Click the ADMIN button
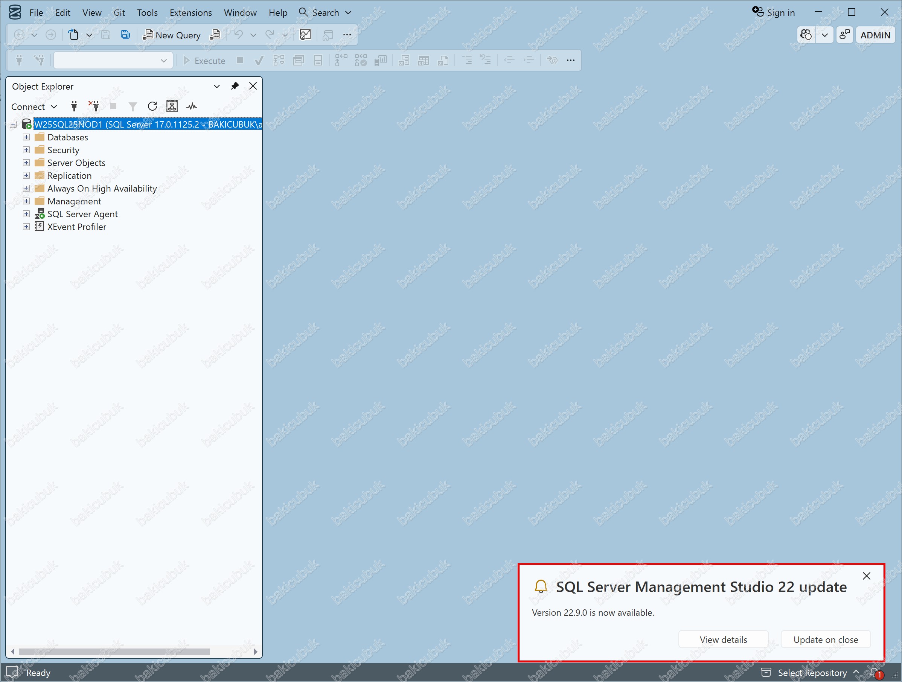This screenshot has width=902, height=682. (x=876, y=35)
